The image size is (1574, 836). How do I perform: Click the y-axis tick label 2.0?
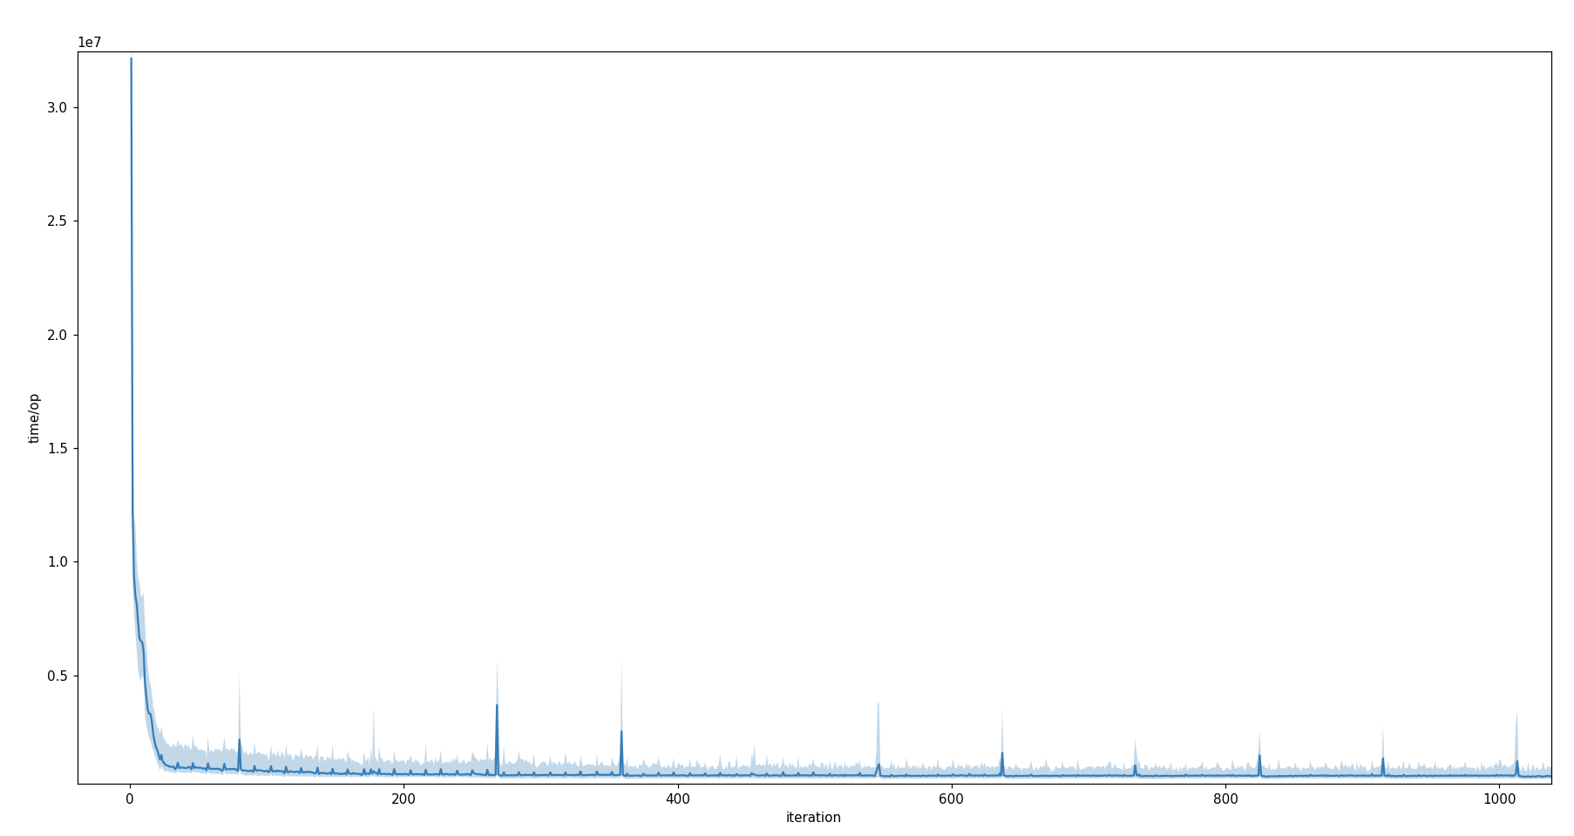pos(58,335)
